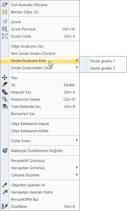This screenshot has width=127, height=211.
Task: Choose Seçim grubu 1 from submenu
Action: pyautogui.click(x=103, y=61)
